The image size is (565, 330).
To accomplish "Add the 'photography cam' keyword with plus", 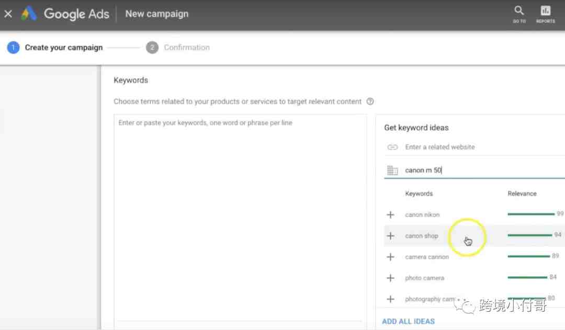I will 390,299.
